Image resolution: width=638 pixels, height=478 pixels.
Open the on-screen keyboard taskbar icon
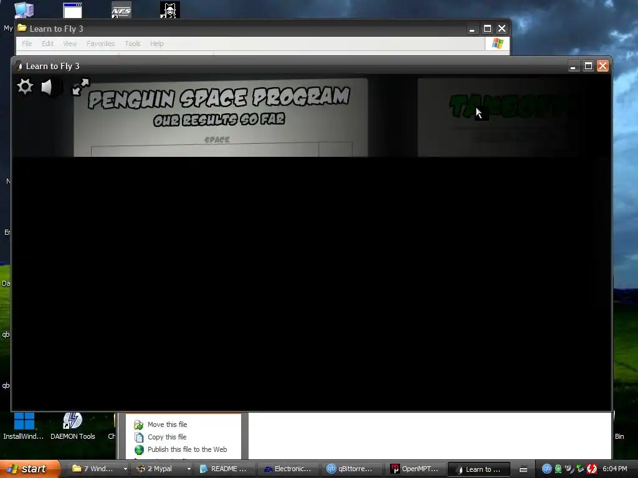(523, 469)
